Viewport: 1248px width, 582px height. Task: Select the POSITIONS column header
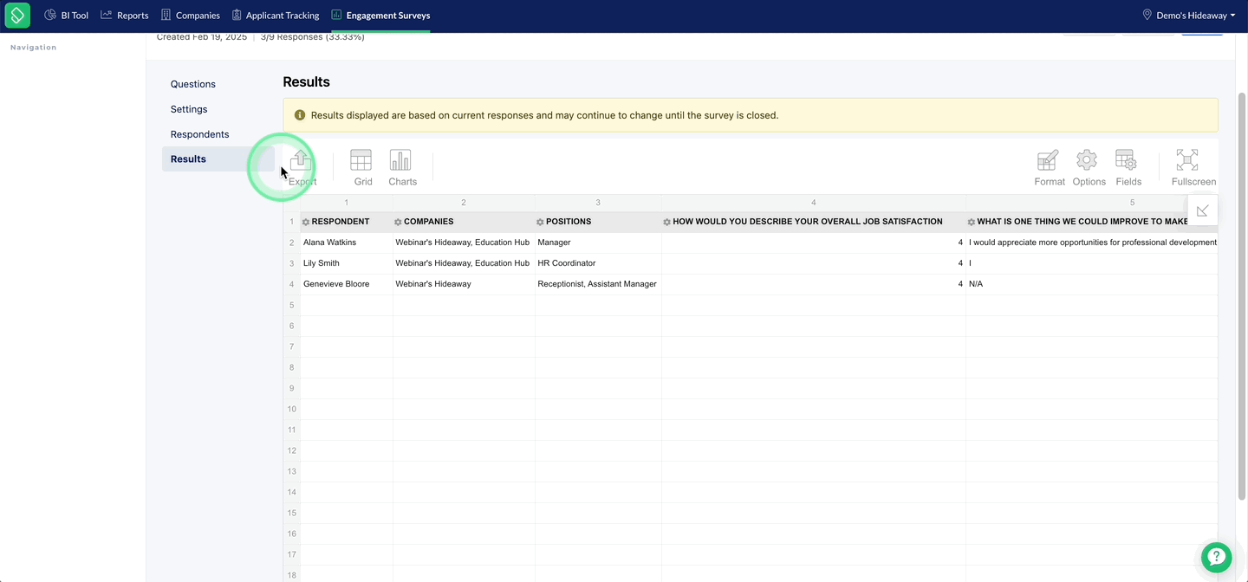(x=598, y=222)
